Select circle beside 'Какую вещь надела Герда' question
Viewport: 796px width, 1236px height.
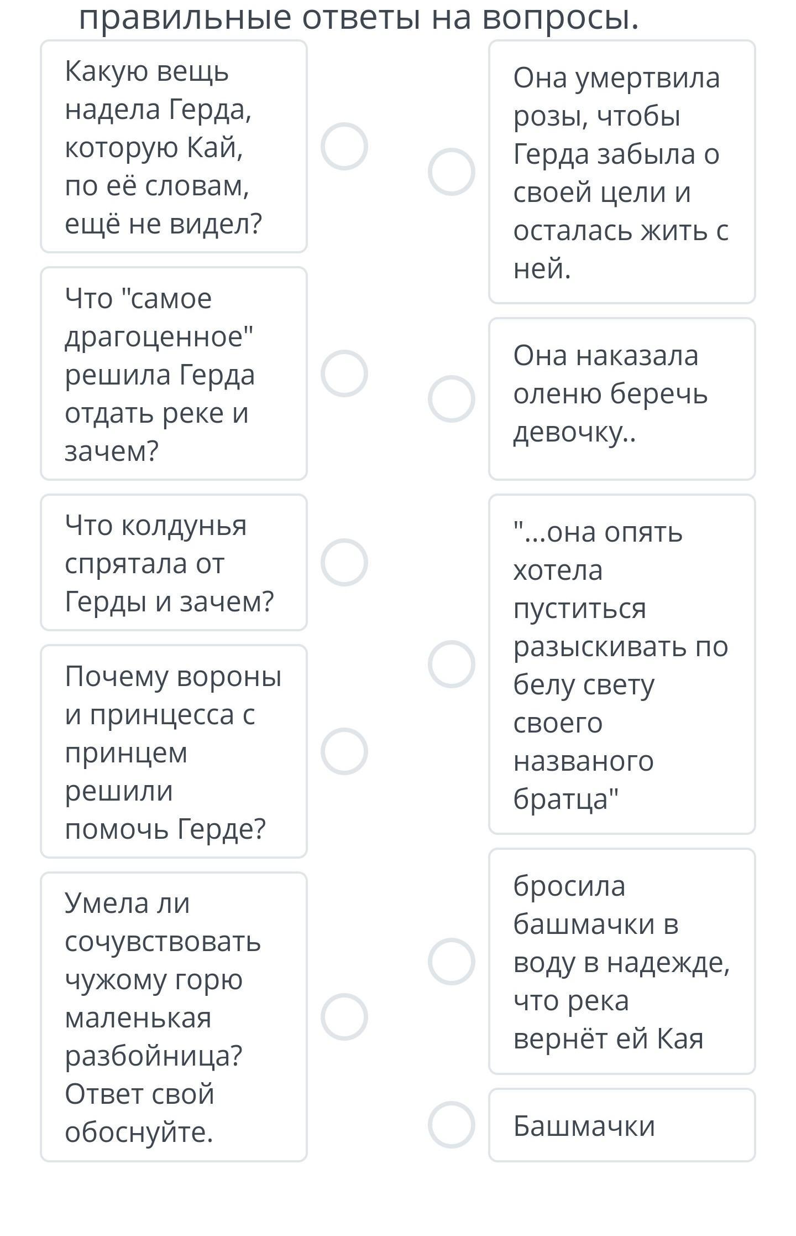pyautogui.click(x=344, y=147)
